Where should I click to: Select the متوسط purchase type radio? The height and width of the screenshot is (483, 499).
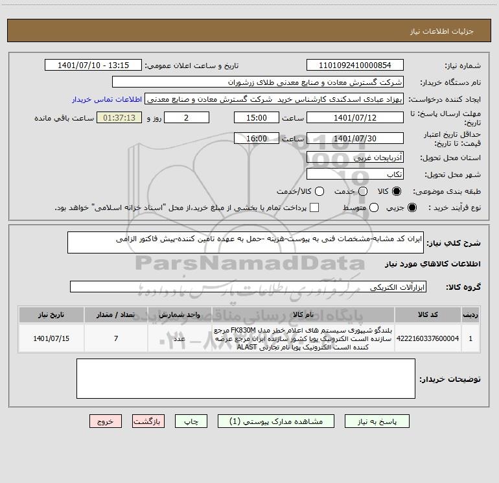point(374,207)
